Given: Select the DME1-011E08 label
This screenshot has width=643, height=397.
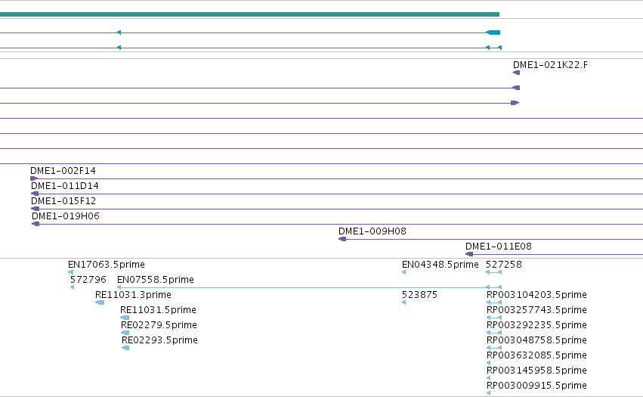Looking at the screenshot, I should 499,247.
